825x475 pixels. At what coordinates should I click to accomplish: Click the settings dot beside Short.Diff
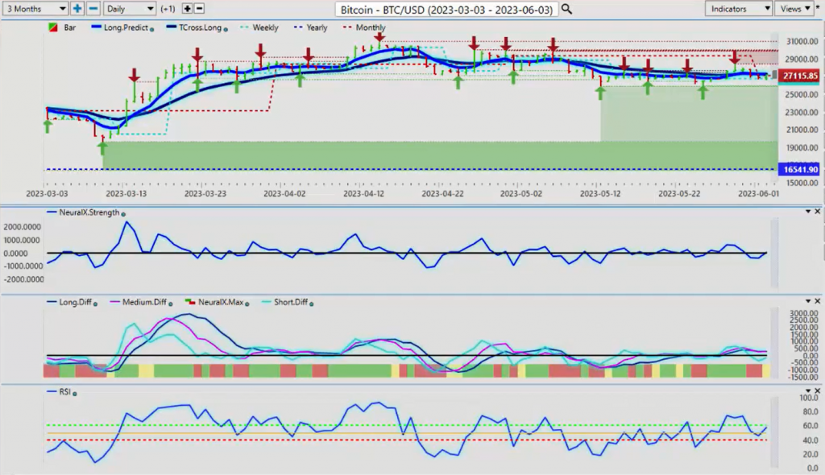tap(312, 304)
